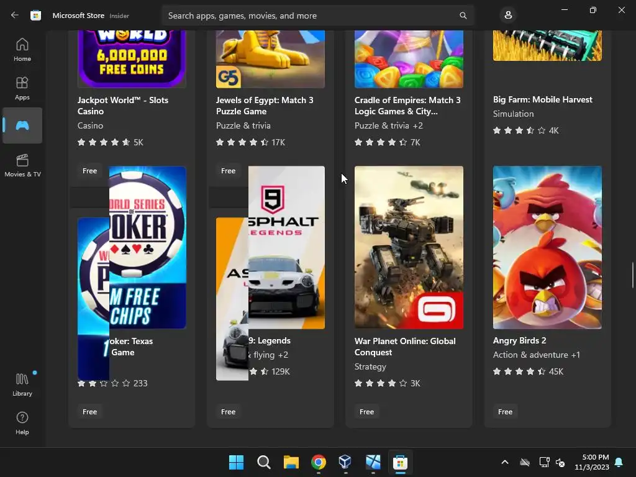Click Free button on War Planet card
This screenshot has height=477, width=636.
coord(366,412)
